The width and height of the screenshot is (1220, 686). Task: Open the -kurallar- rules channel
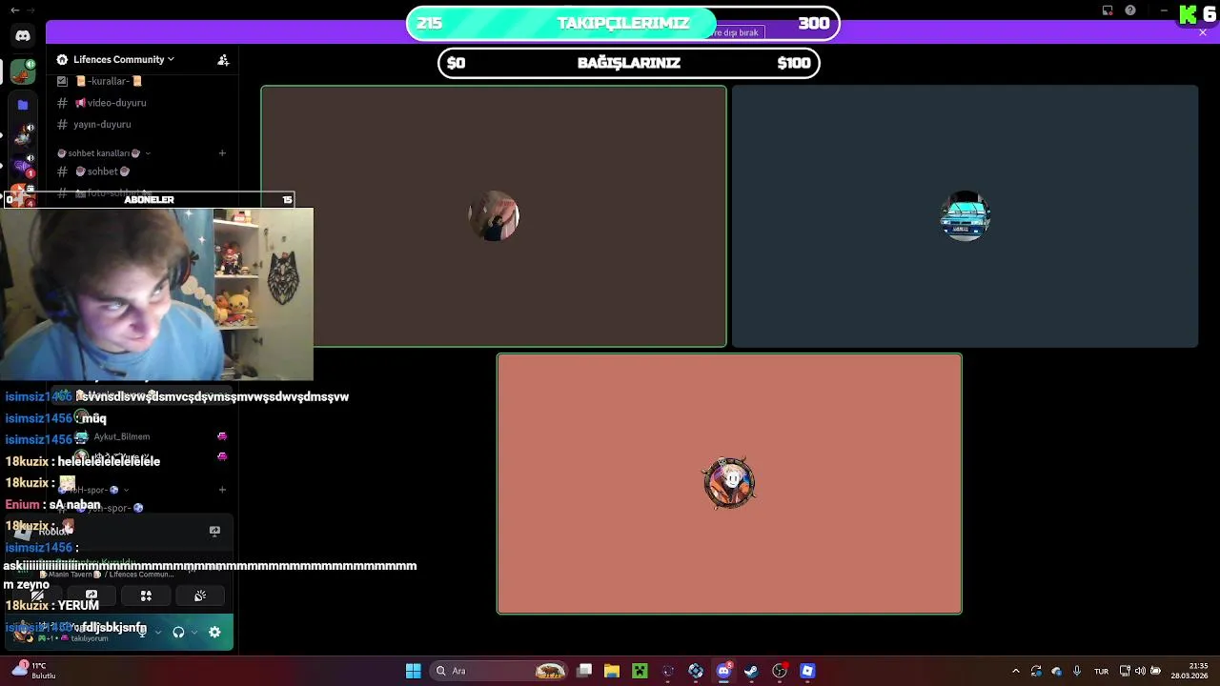coord(110,81)
